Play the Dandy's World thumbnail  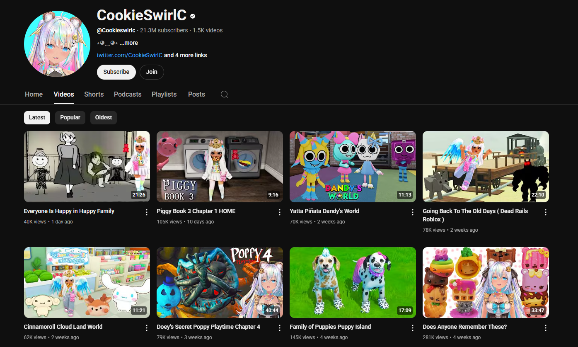coord(353,167)
